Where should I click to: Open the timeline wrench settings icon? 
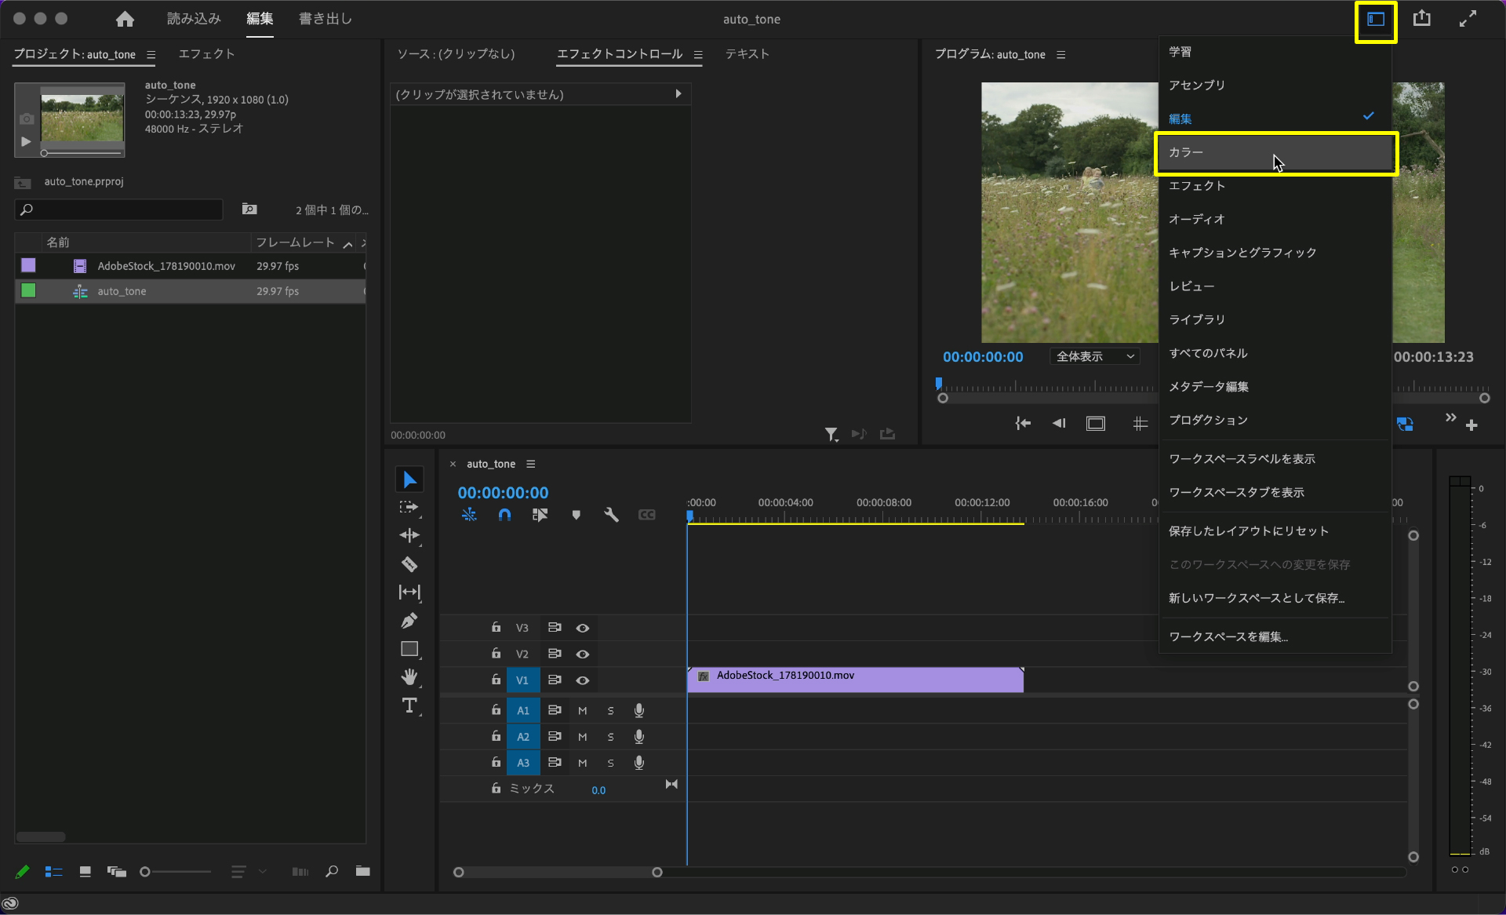(x=611, y=515)
